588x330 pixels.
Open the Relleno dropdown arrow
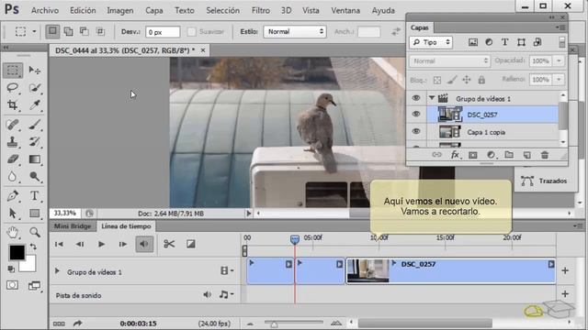pos(559,80)
